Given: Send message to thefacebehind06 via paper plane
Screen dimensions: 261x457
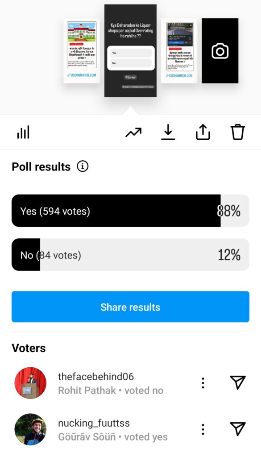Looking at the screenshot, I should tap(237, 382).
